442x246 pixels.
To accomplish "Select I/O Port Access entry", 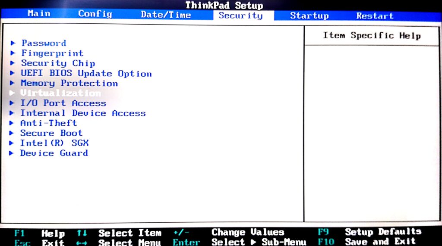I will 63,103.
